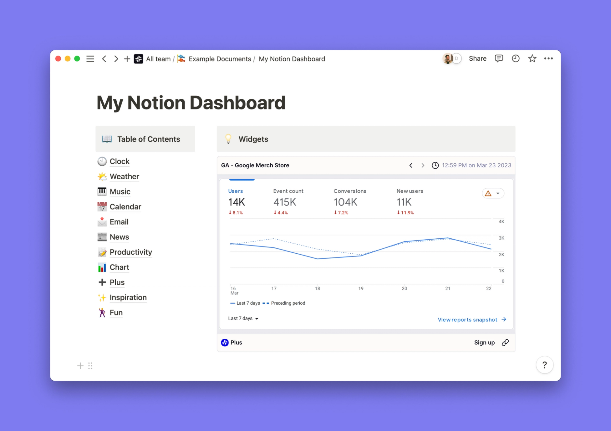Go forward with the toolbar forward arrow
This screenshot has height=431, width=611.
(116, 59)
